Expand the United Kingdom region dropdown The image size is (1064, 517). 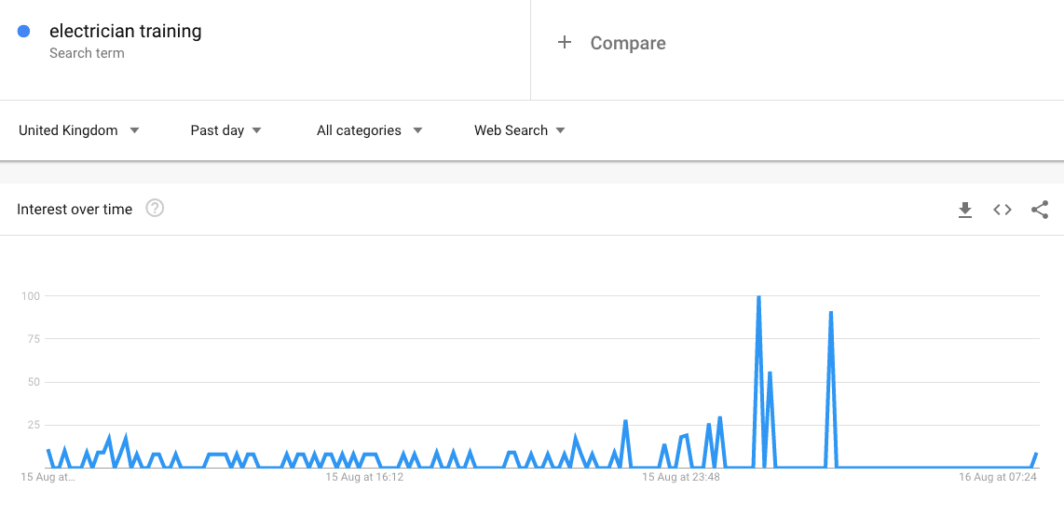(x=78, y=130)
